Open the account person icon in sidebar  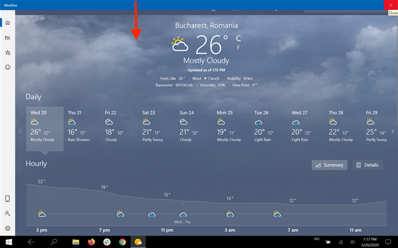click(7, 213)
